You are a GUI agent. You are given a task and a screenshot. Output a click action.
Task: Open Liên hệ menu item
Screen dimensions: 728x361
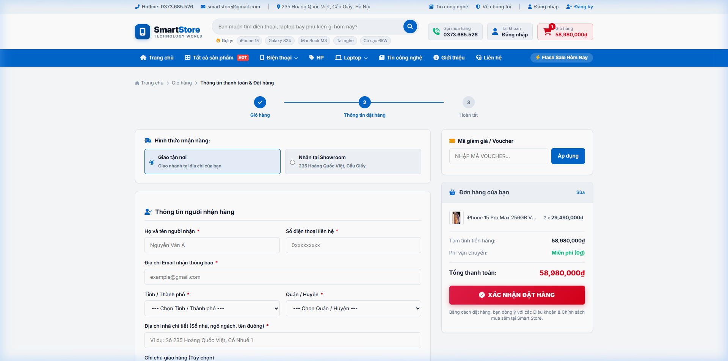coord(489,58)
